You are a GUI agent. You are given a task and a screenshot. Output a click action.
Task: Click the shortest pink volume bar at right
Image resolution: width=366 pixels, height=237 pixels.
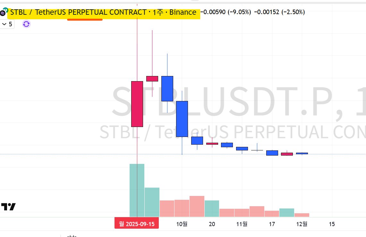(302, 215)
